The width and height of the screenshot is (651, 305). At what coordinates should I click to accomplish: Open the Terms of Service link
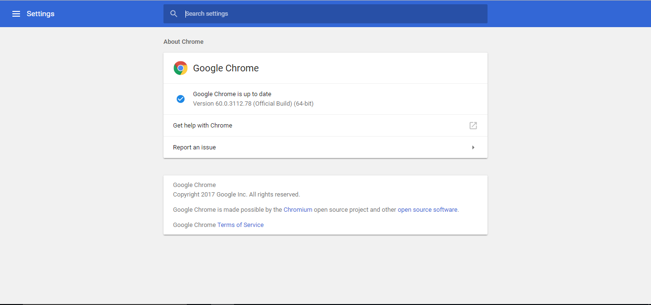pyautogui.click(x=241, y=225)
